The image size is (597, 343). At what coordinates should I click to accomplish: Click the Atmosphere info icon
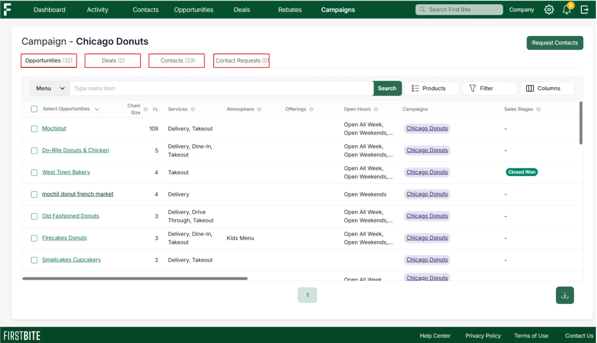click(x=260, y=109)
